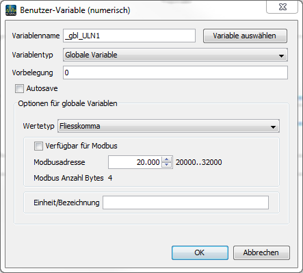
Task: Click the Variablenname text field
Action: pyautogui.click(x=129, y=36)
